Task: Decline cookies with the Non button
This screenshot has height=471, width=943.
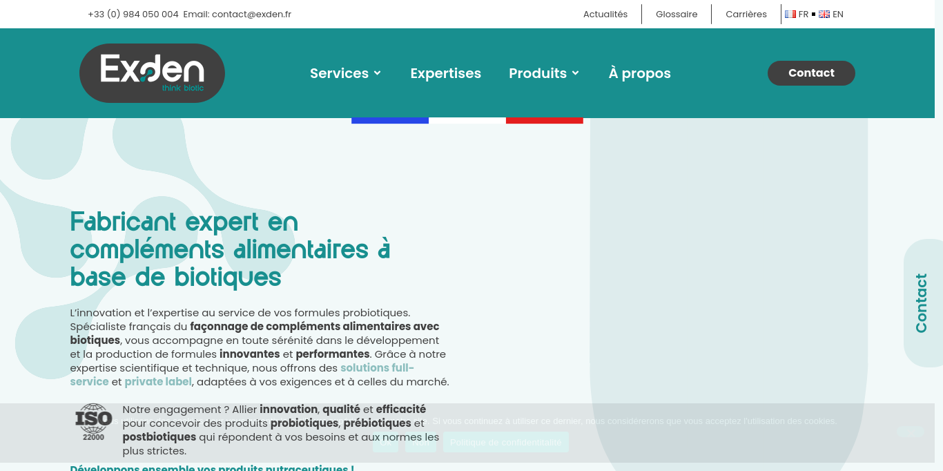Action: coord(420,444)
